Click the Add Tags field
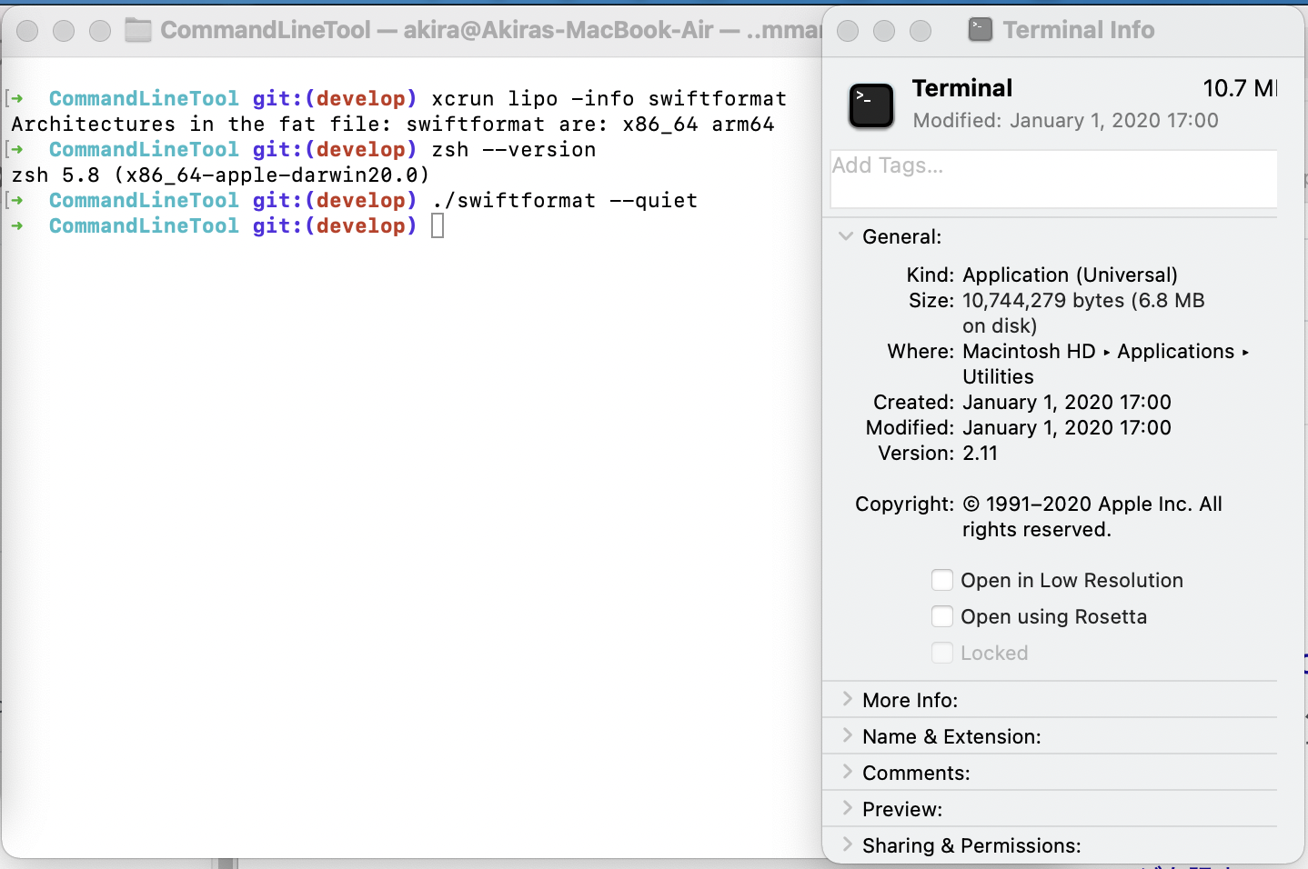Viewport: 1308px width, 869px height. (1053, 179)
